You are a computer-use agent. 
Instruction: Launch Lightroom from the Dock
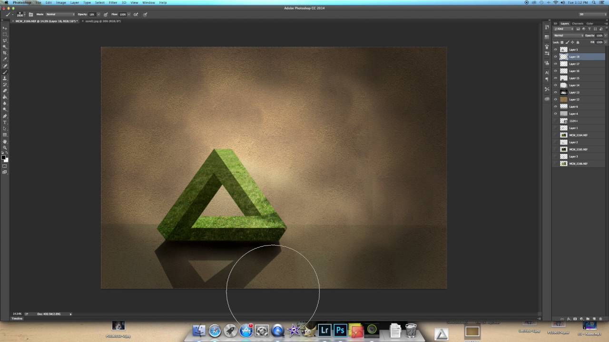(324, 330)
